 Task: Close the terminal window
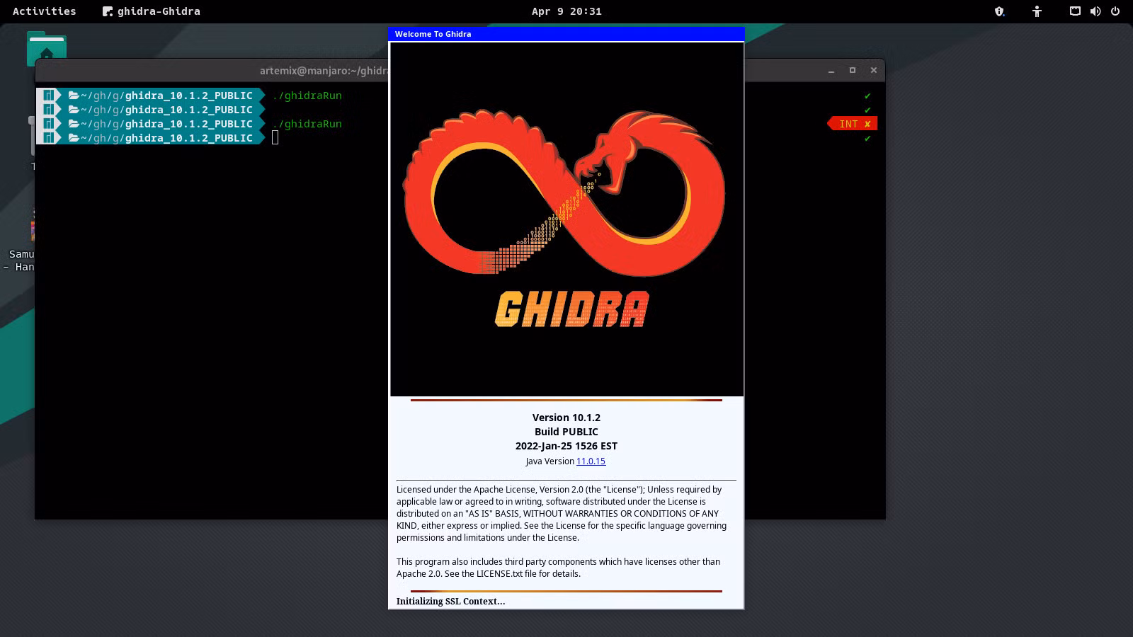point(874,70)
